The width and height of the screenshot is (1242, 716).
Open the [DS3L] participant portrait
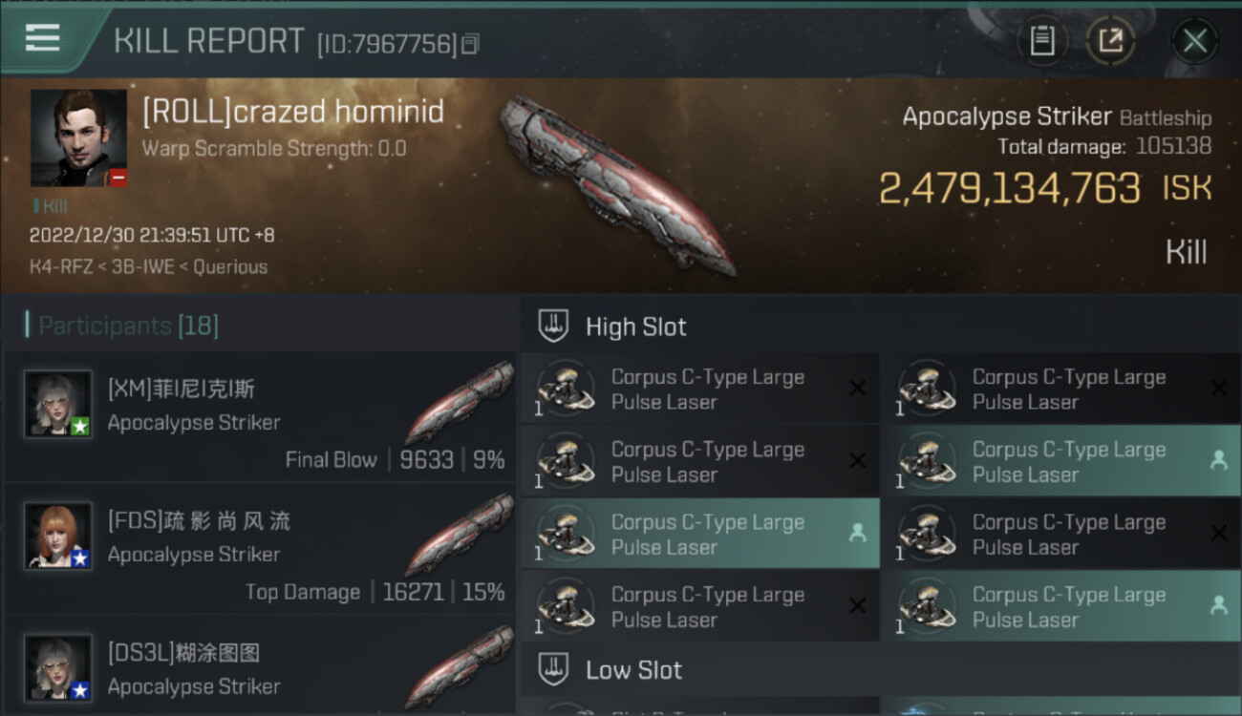(58, 667)
